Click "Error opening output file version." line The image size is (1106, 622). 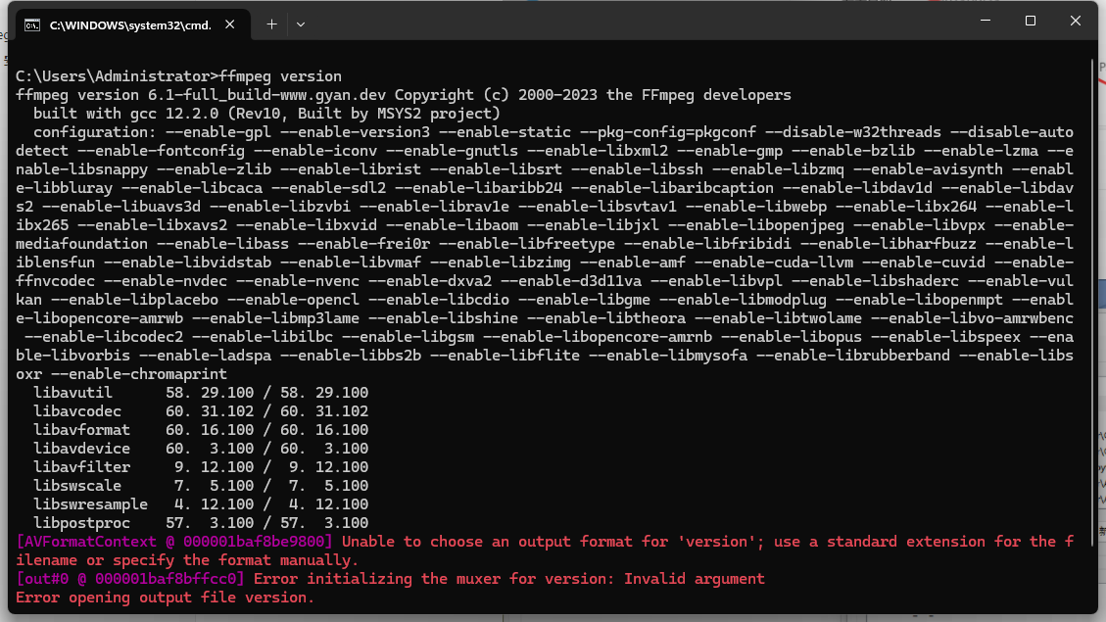[x=165, y=598]
